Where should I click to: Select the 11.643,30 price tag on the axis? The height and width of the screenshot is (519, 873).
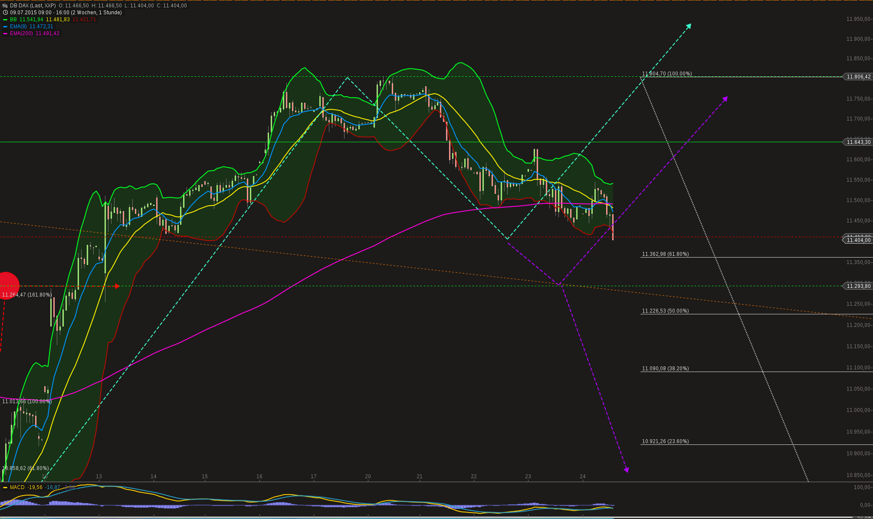point(858,142)
